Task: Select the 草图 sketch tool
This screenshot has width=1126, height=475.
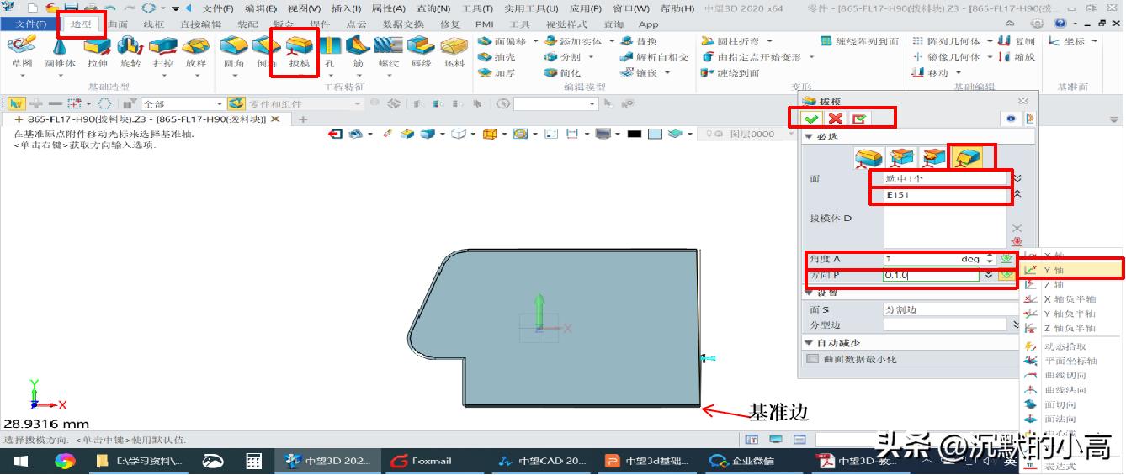Action: click(x=20, y=52)
